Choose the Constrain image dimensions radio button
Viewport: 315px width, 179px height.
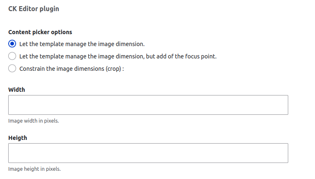pyautogui.click(x=12, y=68)
